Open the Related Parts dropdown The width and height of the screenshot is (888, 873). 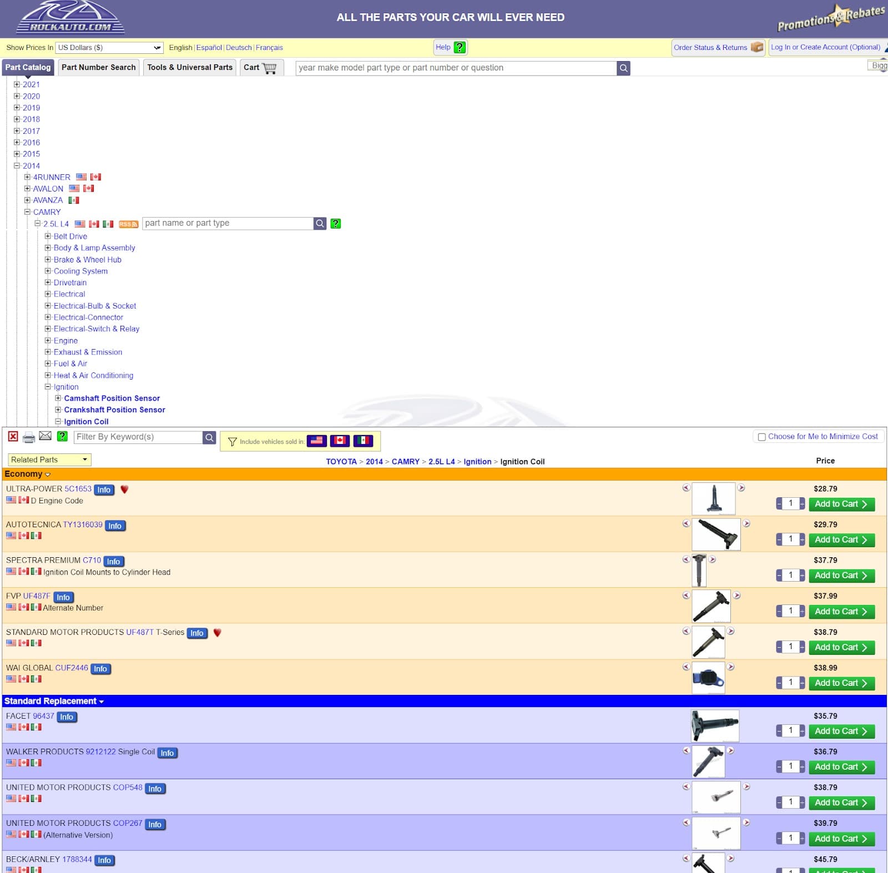pos(49,460)
